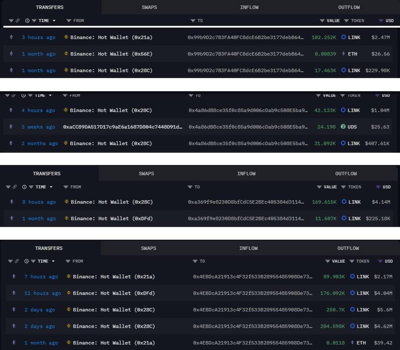Screen dimensions: 400x350
Task: Click the LINK icon on the 11.607K row
Action: (x=344, y=218)
